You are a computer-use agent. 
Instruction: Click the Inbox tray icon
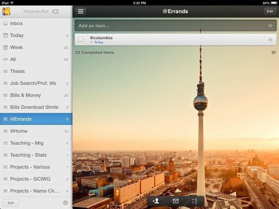point(6,24)
